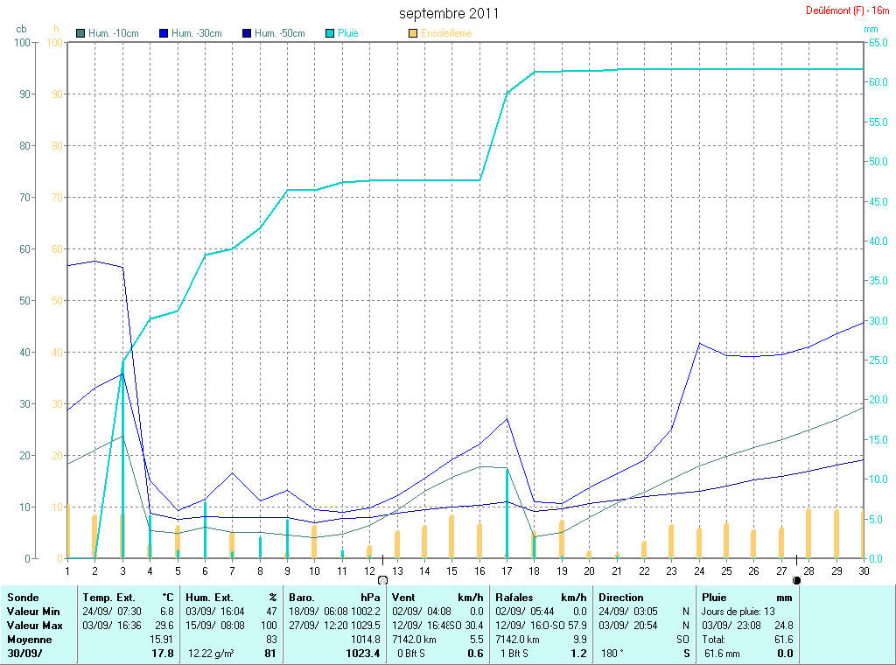Image resolution: width=896 pixels, height=665 pixels.
Task: Click the Hum. -30cm legend color square
Action: [x=164, y=33]
